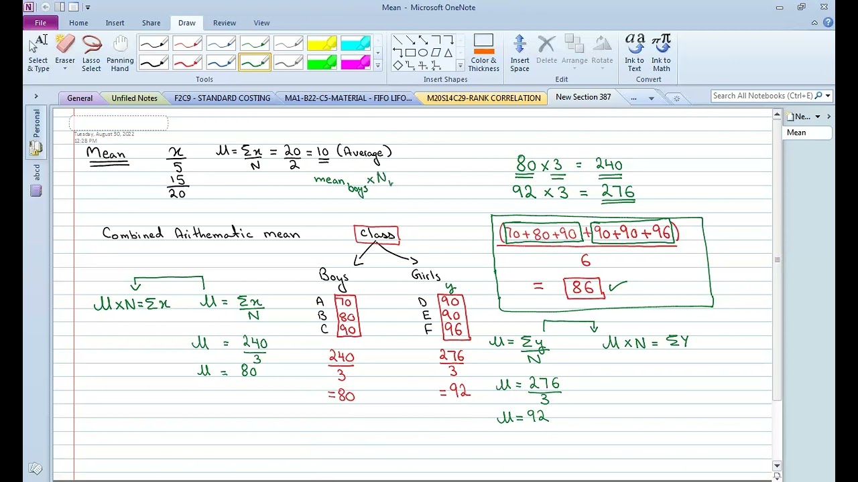Choose the thin gray pen
The height and width of the screenshot is (482, 858).
(x=288, y=44)
